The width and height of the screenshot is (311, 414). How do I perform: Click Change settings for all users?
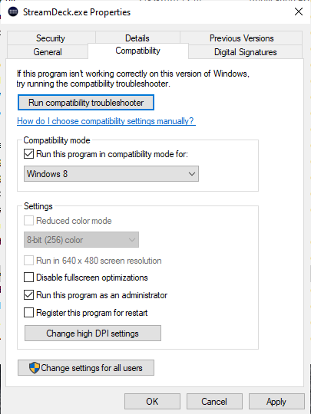pos(86,367)
